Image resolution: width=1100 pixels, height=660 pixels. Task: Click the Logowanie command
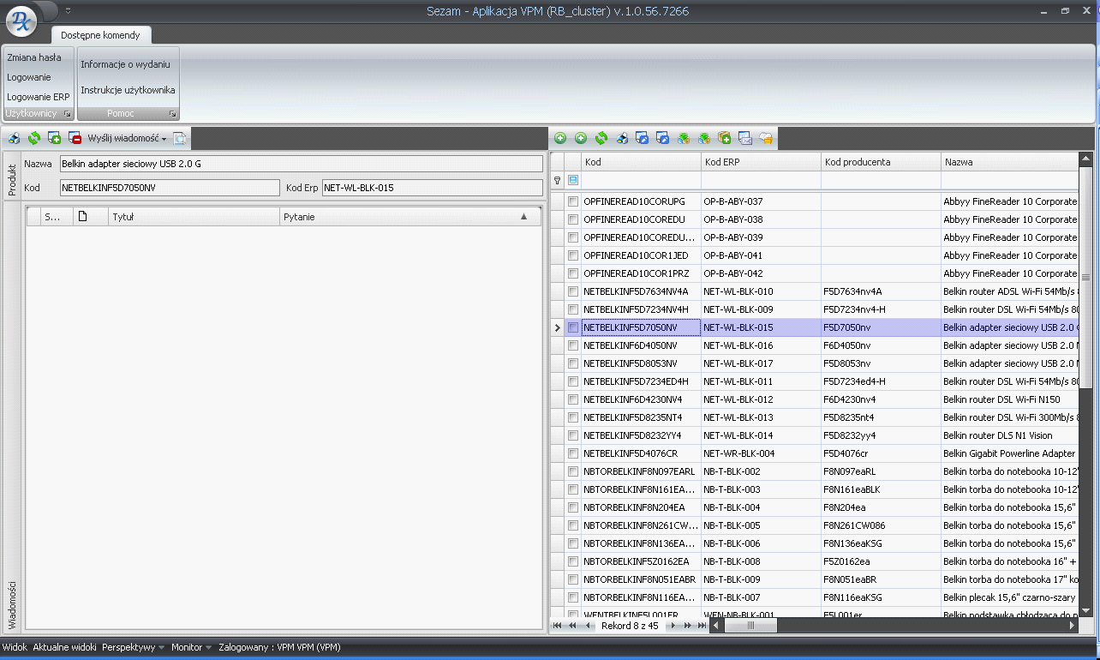click(x=29, y=77)
